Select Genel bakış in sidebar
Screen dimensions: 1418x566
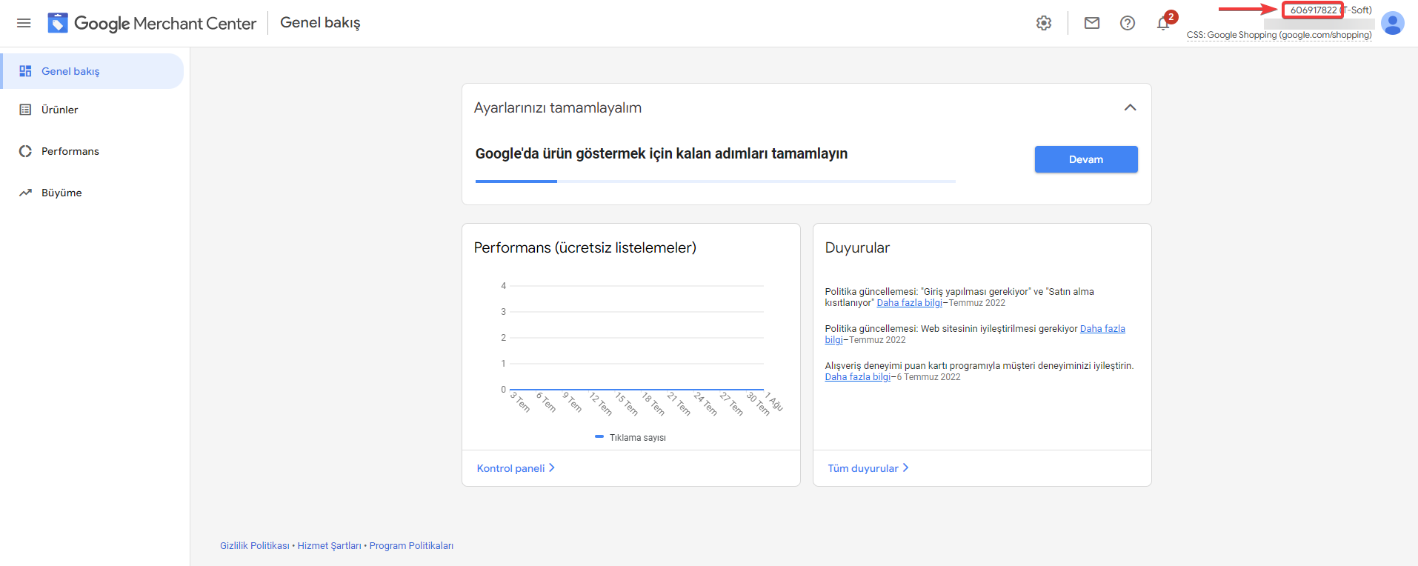pos(92,71)
